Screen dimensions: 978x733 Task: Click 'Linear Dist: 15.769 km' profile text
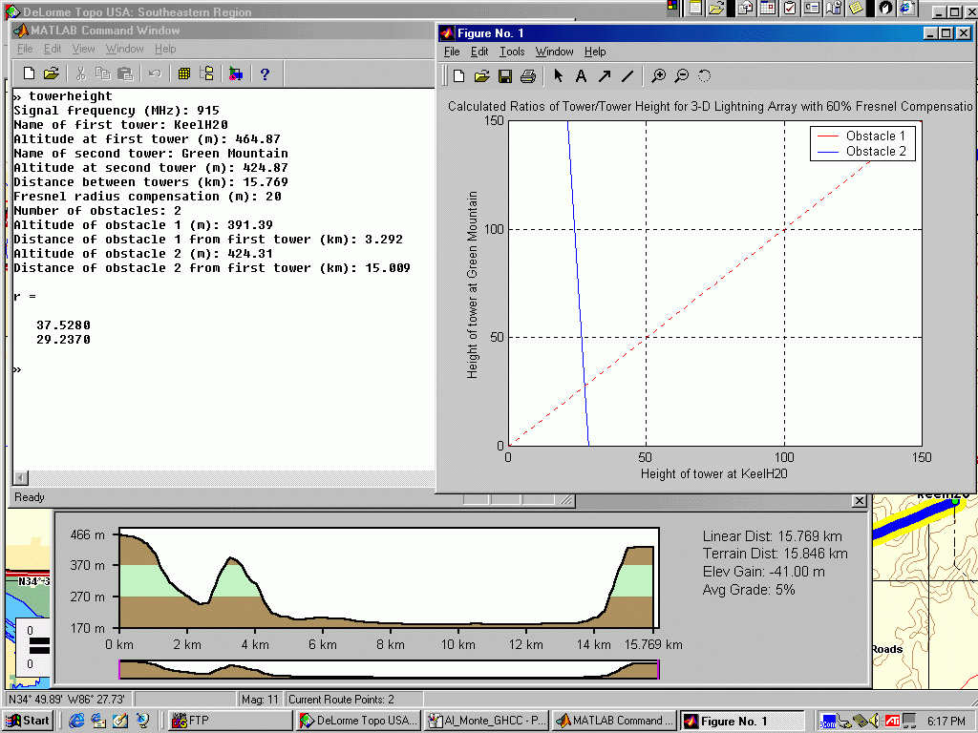pyautogui.click(x=772, y=536)
